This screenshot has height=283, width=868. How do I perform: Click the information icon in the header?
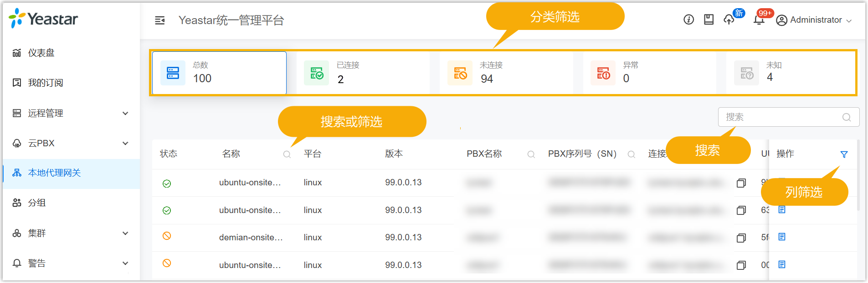click(x=688, y=20)
